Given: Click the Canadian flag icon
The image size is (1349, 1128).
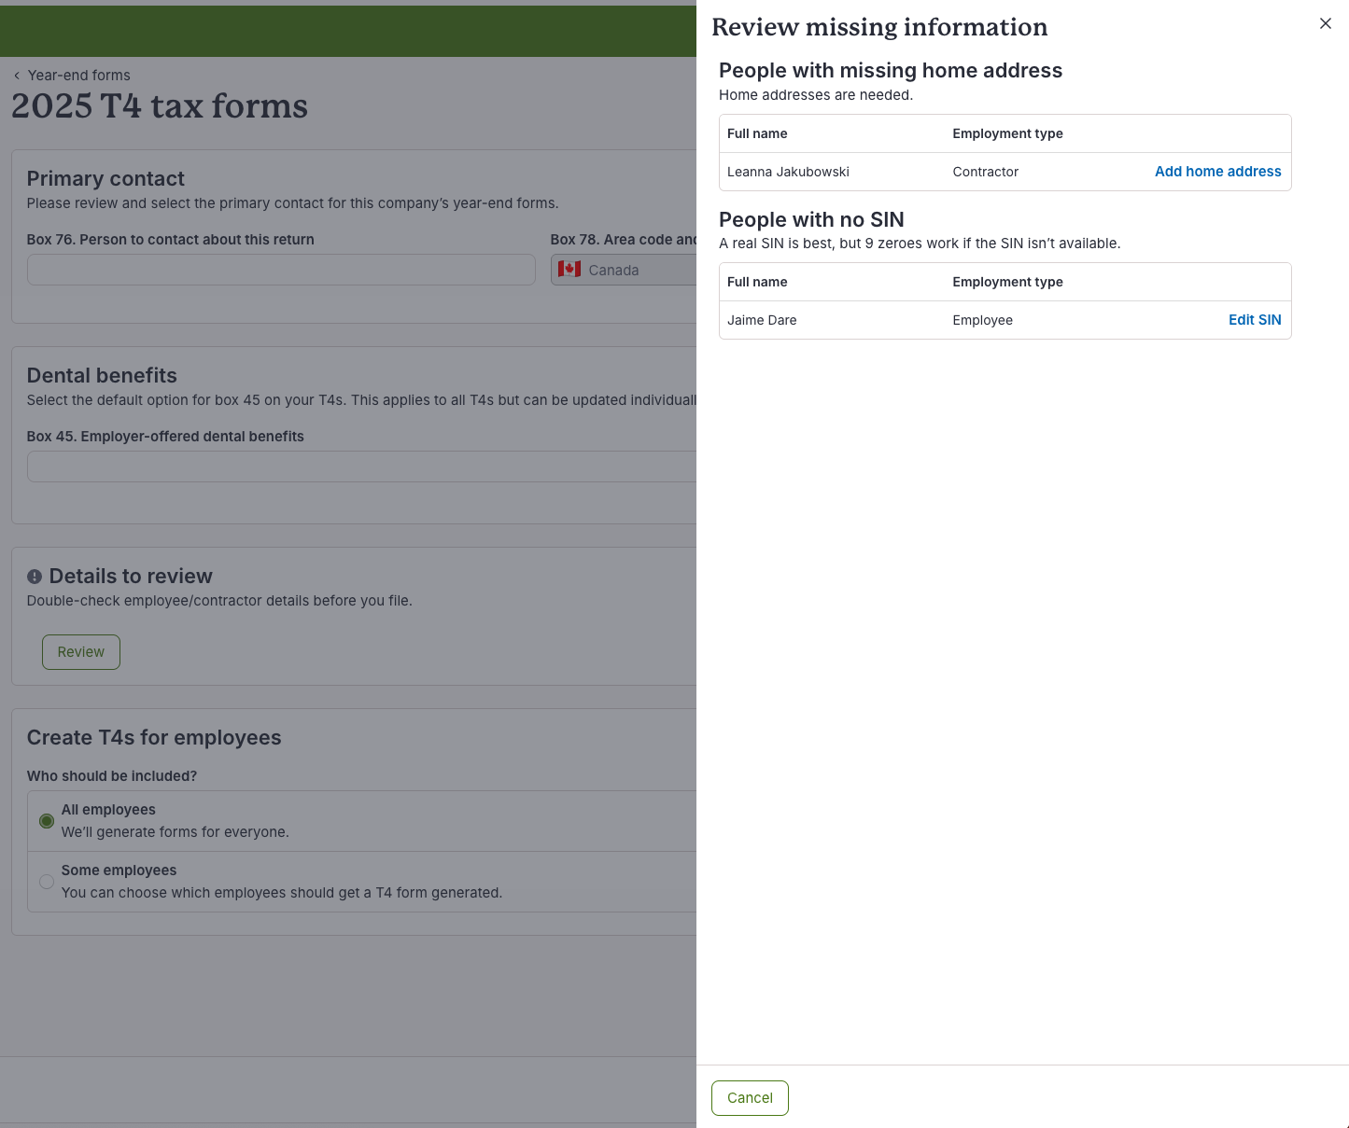Looking at the screenshot, I should pyautogui.click(x=569, y=270).
